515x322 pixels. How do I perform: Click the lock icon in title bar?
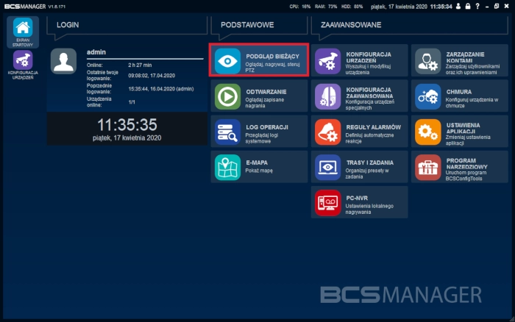point(468,6)
